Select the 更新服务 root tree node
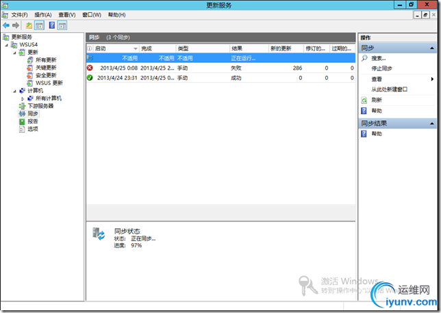This screenshot has height=313, width=441. point(22,37)
